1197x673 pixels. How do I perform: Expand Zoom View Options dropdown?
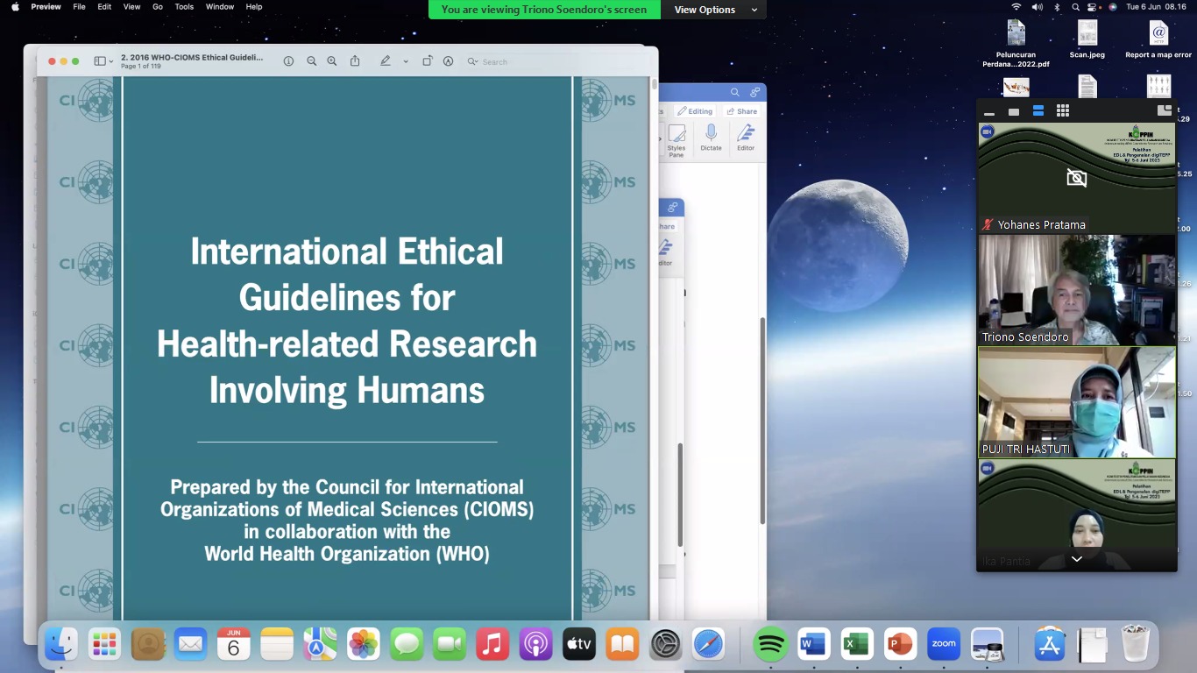[715, 10]
